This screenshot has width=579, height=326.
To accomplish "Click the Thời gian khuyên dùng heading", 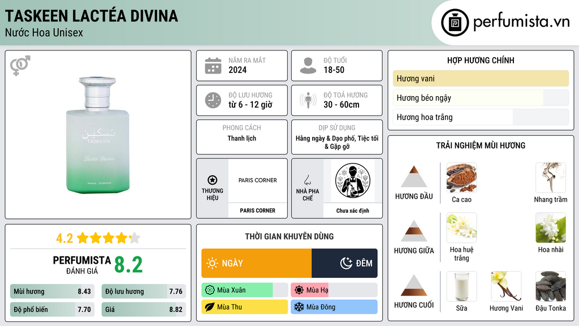I will click(289, 237).
